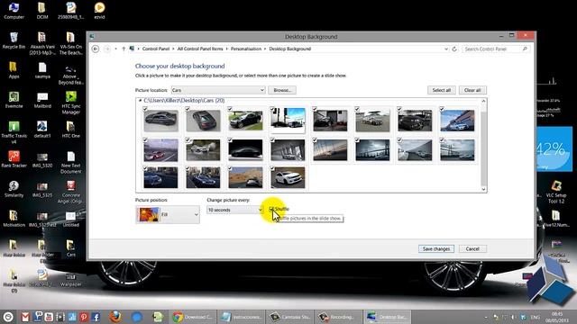
Task: Go back with the Back arrow
Action: point(96,49)
